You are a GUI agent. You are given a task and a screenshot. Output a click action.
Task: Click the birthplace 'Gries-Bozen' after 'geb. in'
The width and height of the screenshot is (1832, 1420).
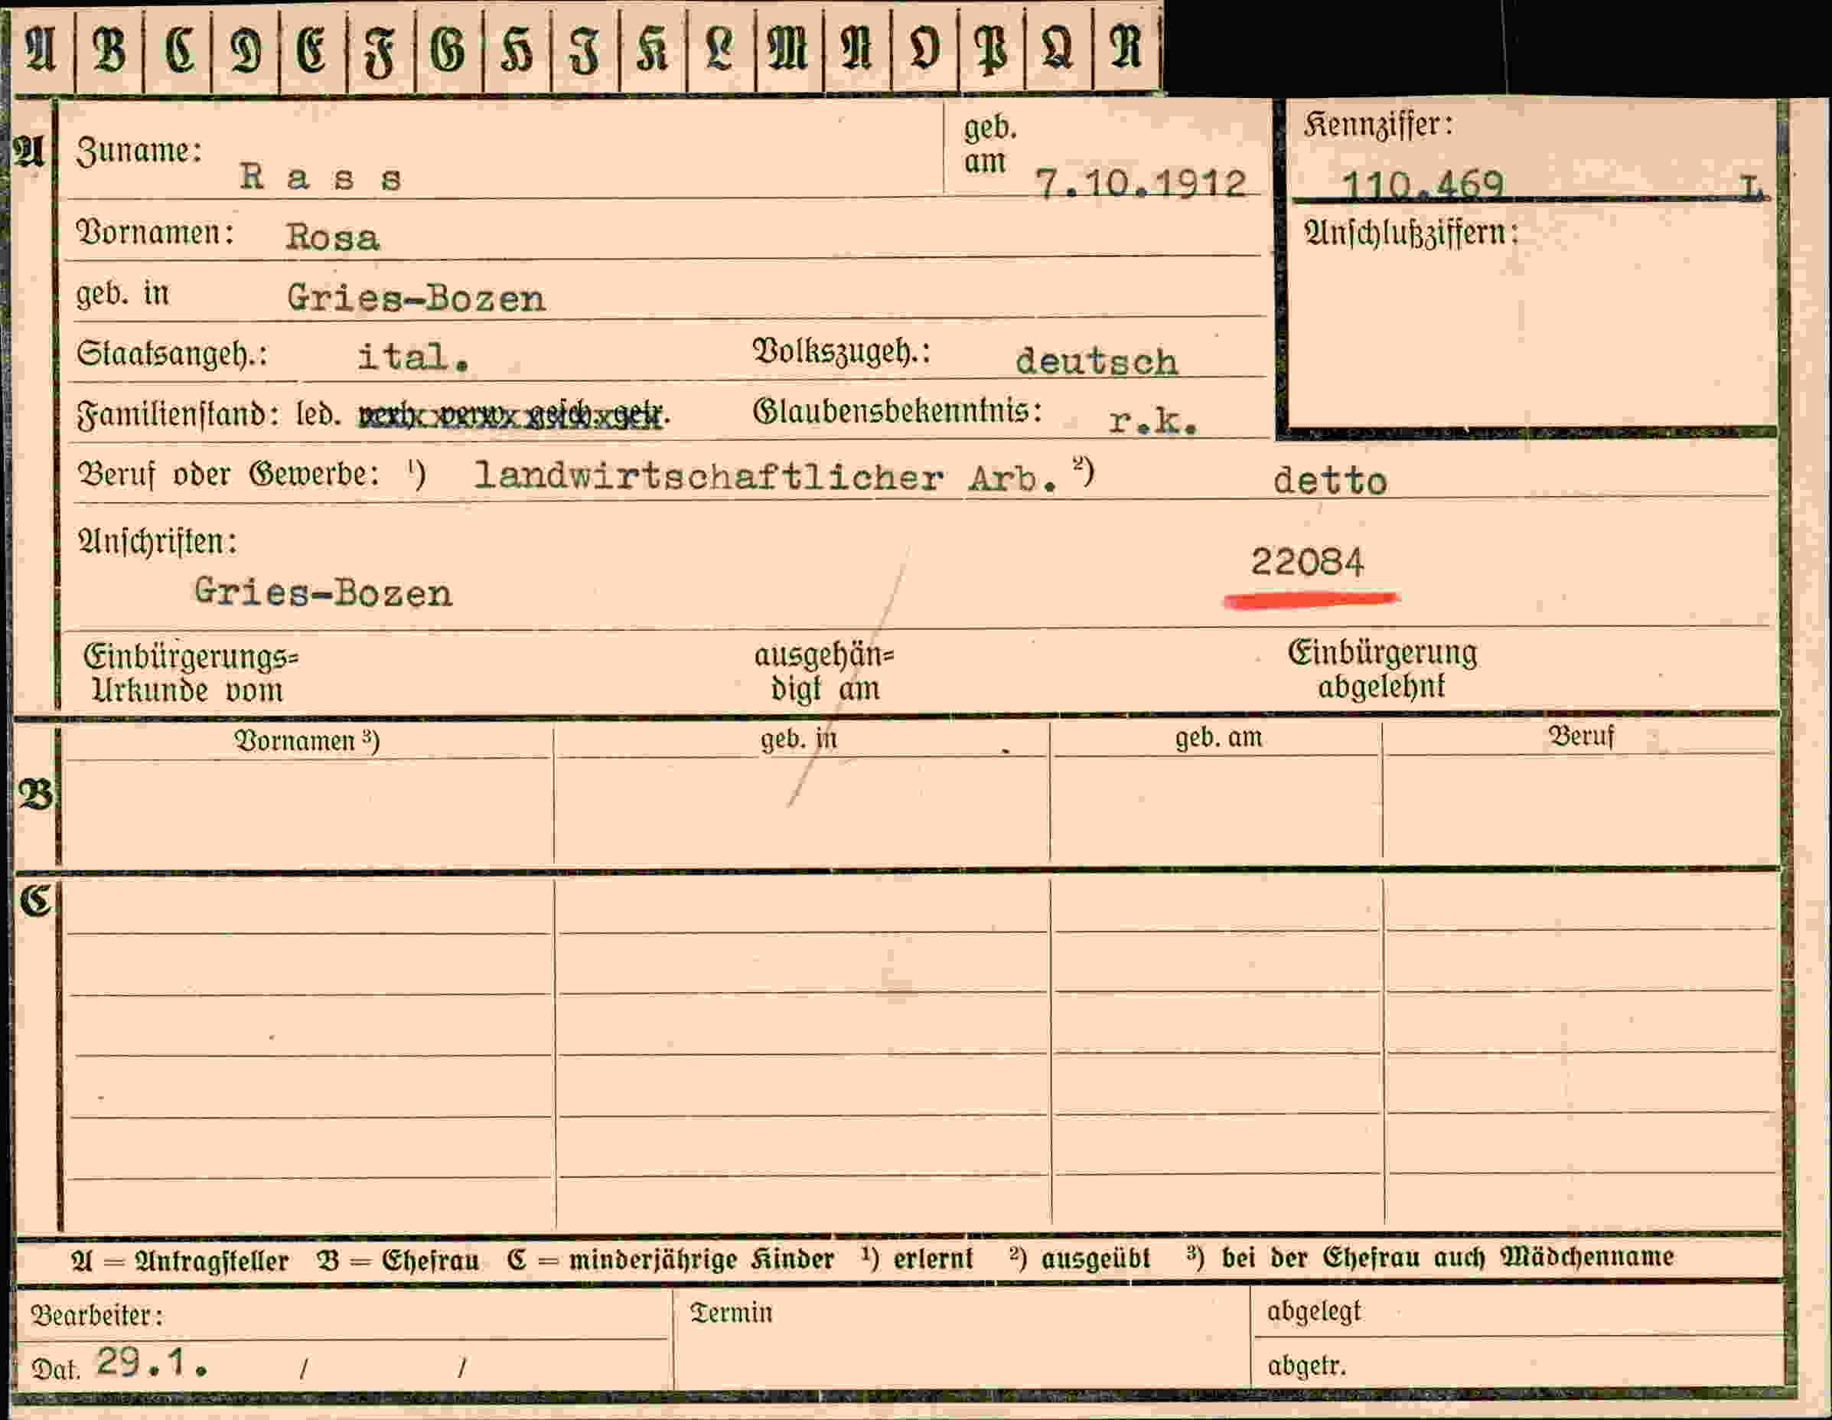point(416,298)
